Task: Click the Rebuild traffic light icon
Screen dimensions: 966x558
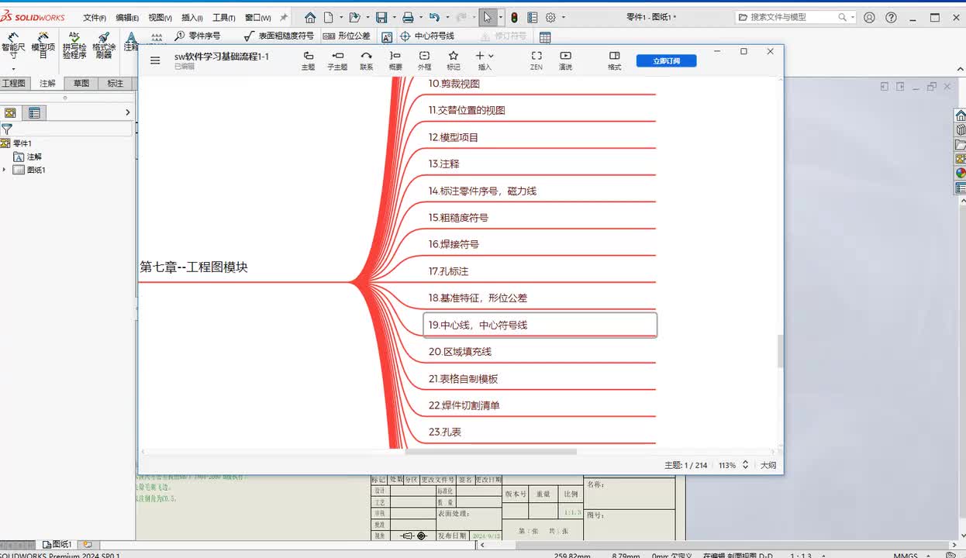Action: pos(514,17)
